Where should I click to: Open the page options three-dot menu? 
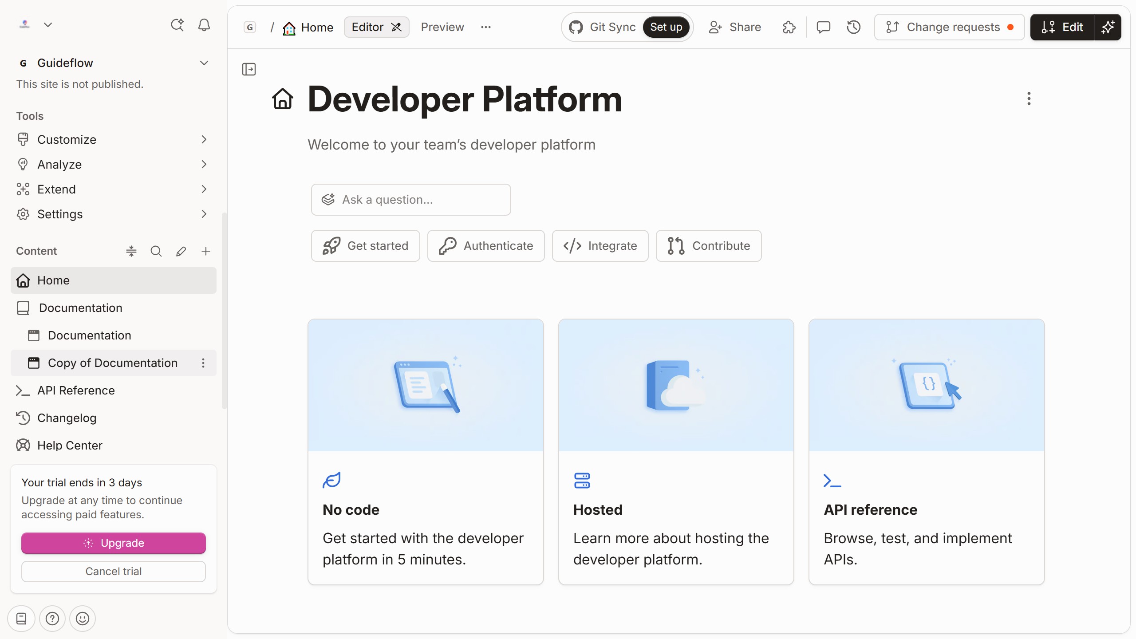point(1029,99)
